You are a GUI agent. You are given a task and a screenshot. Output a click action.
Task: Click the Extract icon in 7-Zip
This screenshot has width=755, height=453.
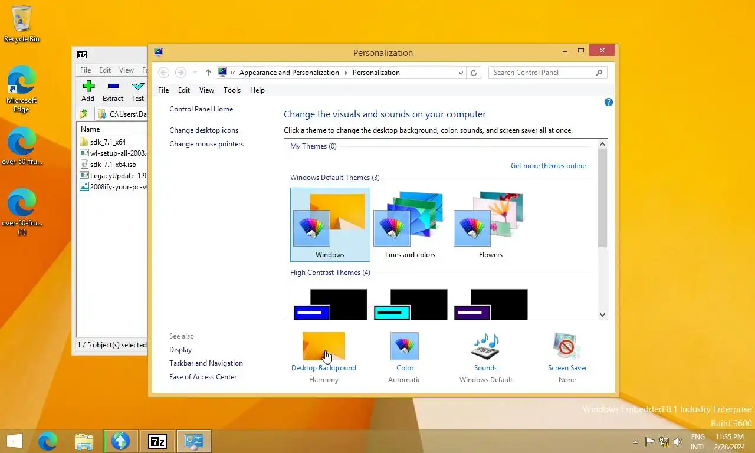[113, 91]
